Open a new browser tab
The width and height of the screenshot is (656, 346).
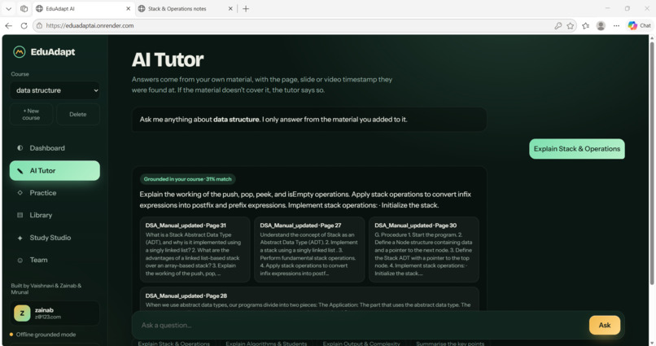(246, 8)
